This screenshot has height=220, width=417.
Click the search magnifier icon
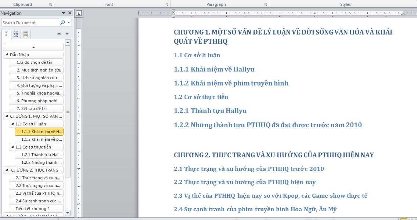click(62, 23)
